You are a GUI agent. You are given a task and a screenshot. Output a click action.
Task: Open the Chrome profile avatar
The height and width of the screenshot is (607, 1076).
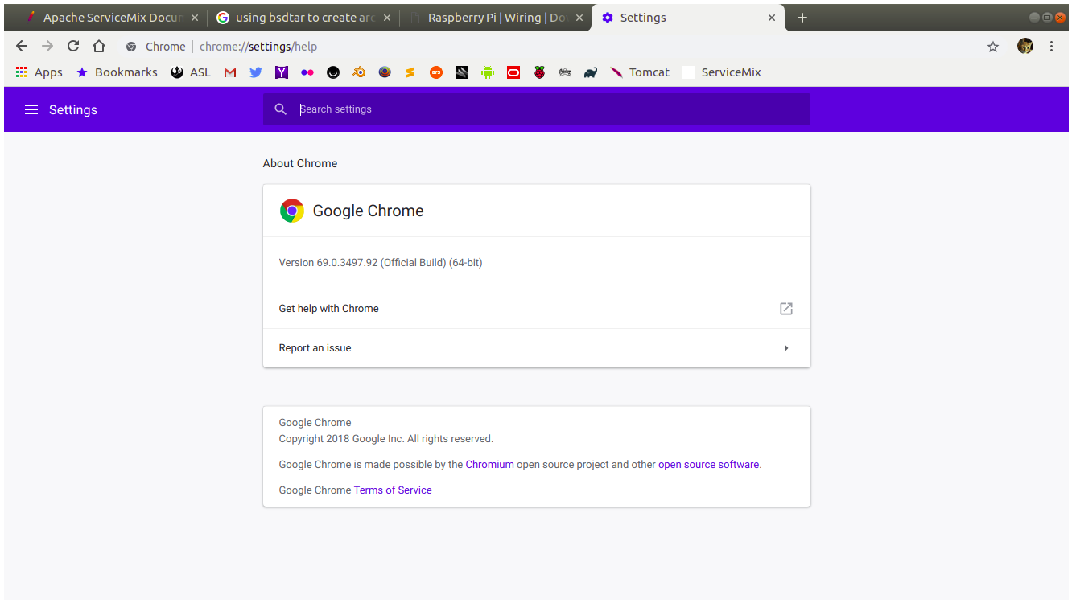pyautogui.click(x=1025, y=47)
